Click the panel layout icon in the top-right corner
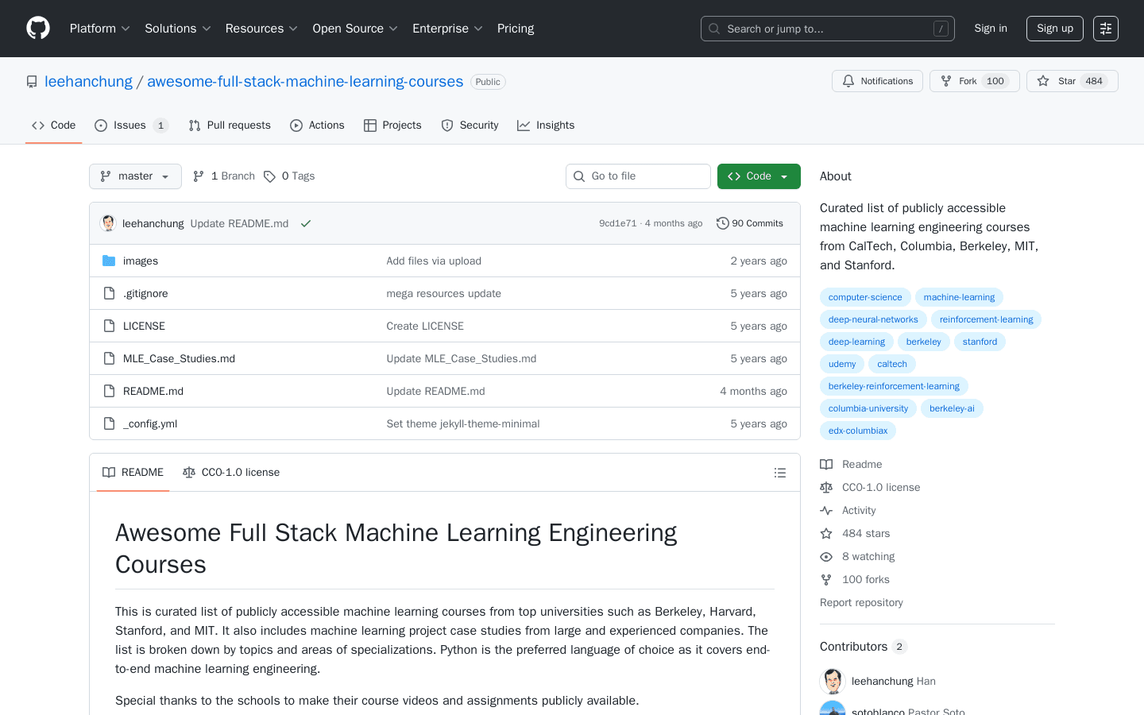This screenshot has height=715, width=1144. 1105,28
